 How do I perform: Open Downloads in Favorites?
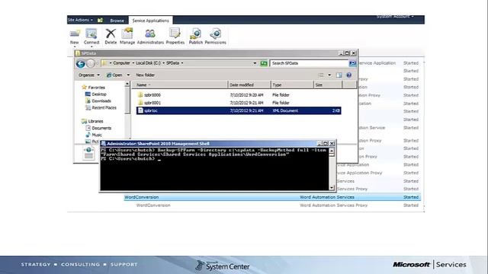point(98,101)
